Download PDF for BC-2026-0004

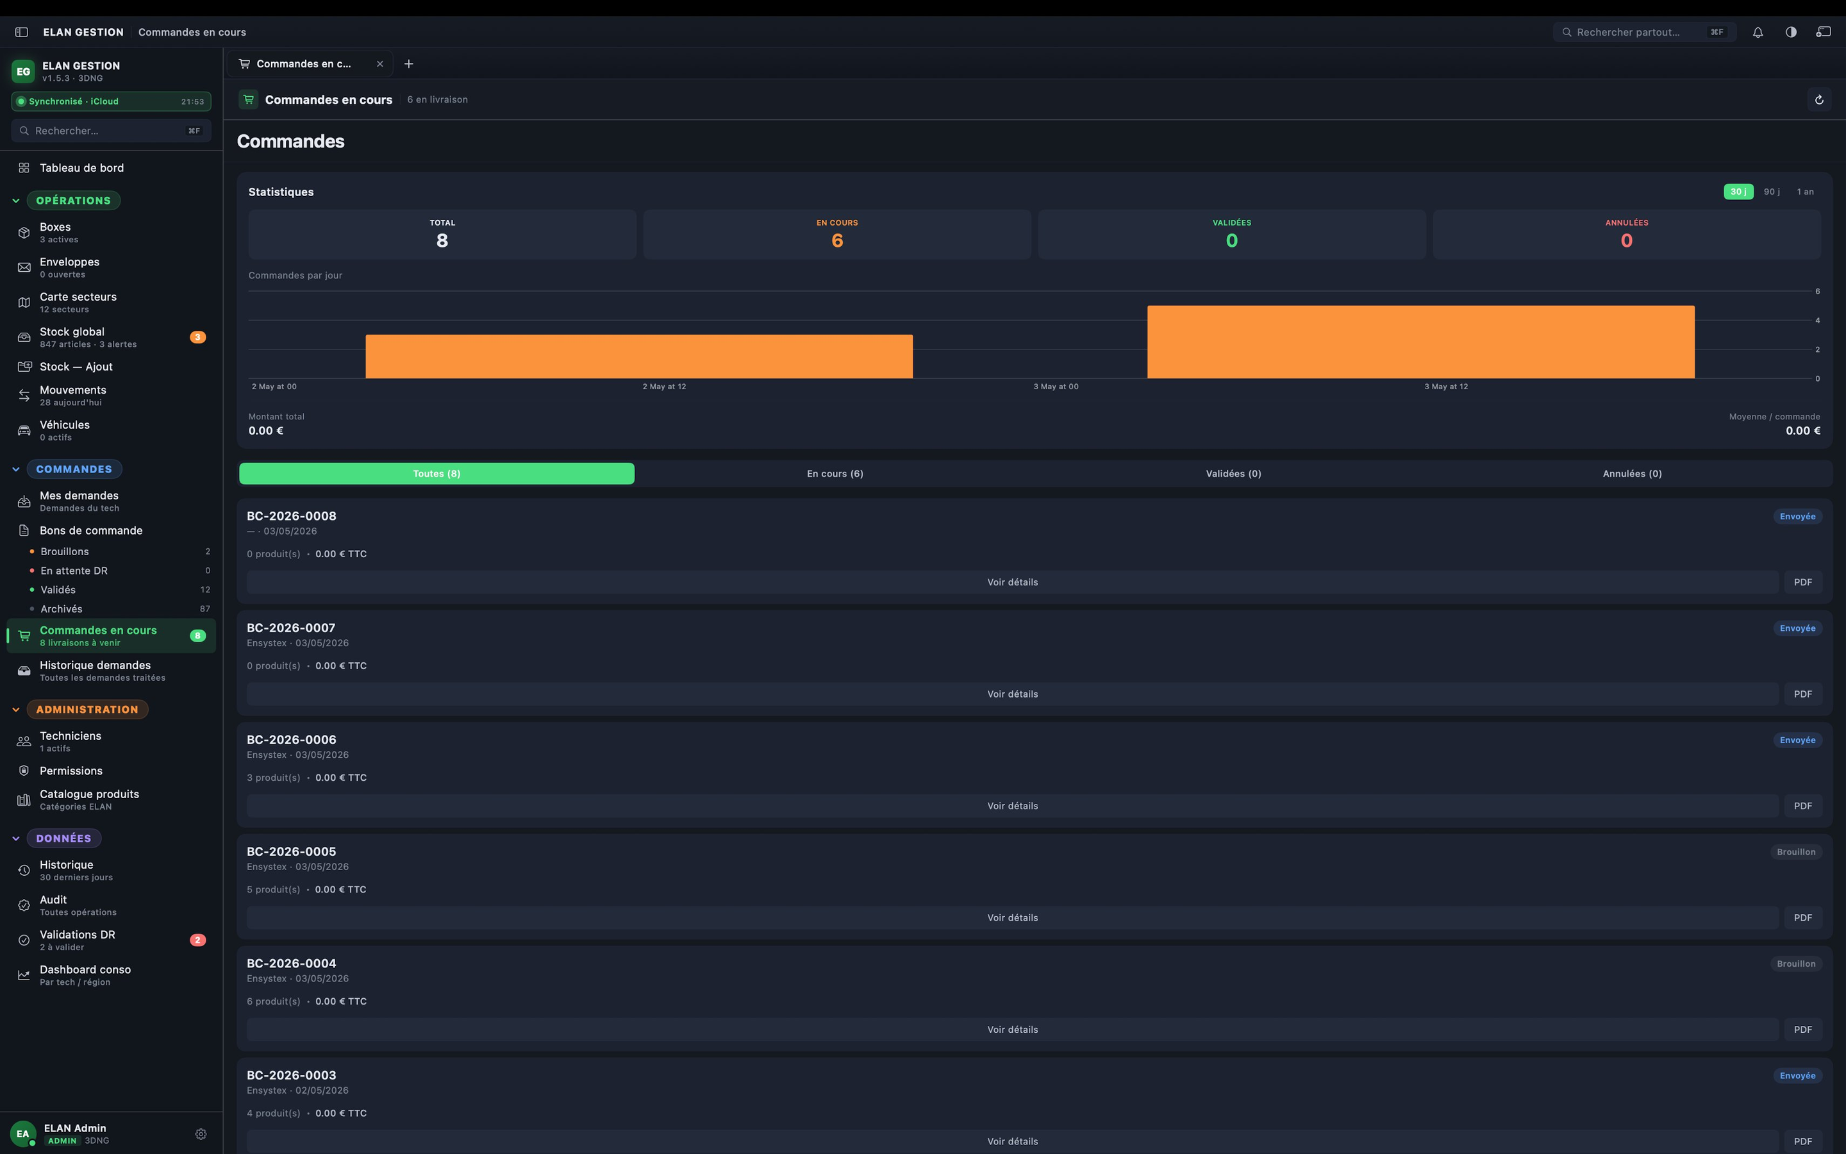pyautogui.click(x=1802, y=1030)
